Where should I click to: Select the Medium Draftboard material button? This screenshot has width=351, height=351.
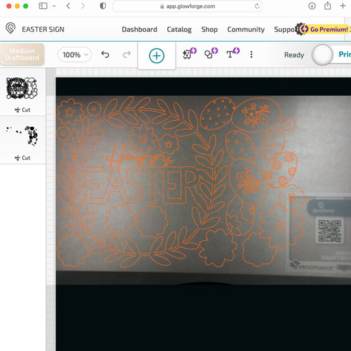pos(22,54)
